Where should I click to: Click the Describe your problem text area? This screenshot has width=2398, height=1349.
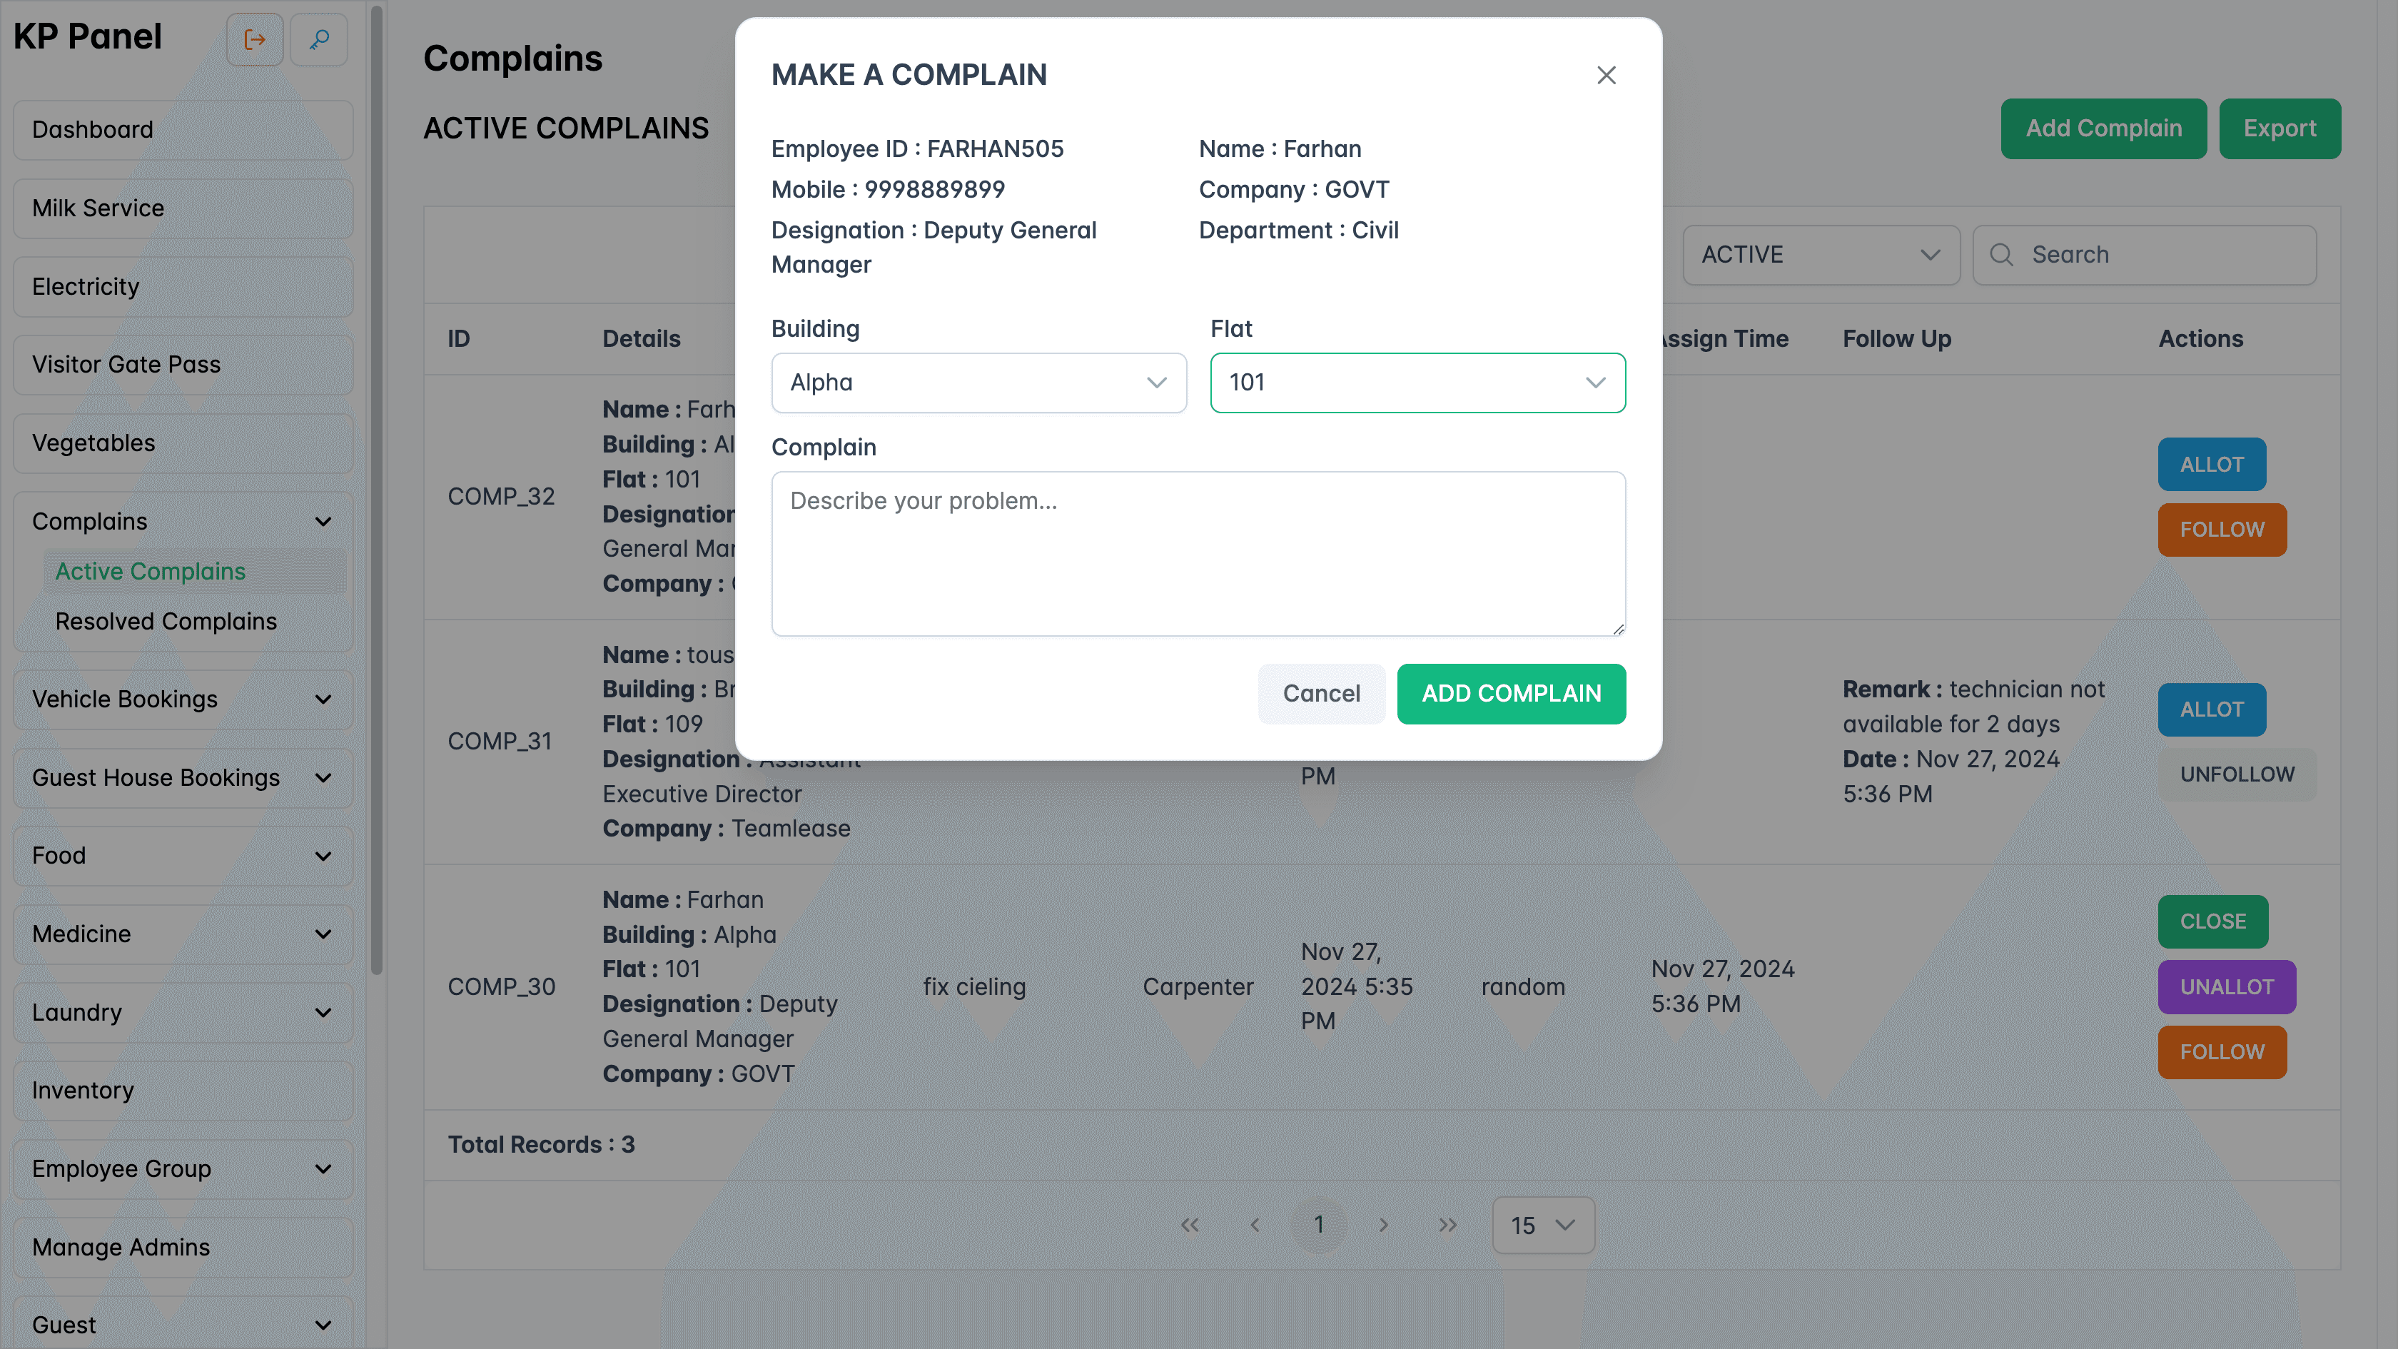click(x=1198, y=554)
